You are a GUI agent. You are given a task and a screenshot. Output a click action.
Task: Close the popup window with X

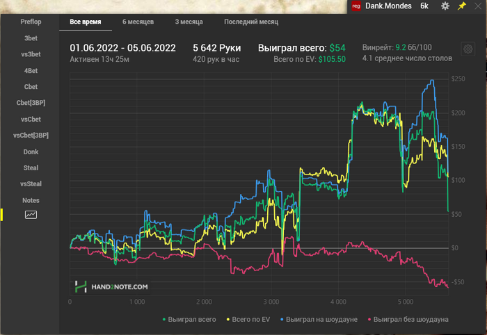pyautogui.click(x=478, y=6)
